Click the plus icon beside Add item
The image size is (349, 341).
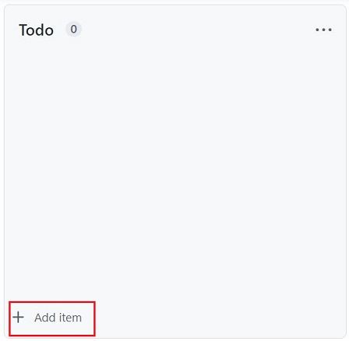pos(19,317)
